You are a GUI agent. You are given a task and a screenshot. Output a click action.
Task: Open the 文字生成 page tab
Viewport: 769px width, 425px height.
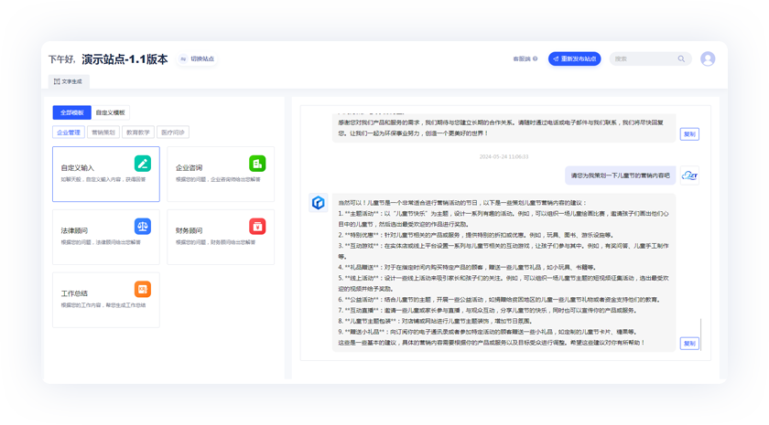68,81
